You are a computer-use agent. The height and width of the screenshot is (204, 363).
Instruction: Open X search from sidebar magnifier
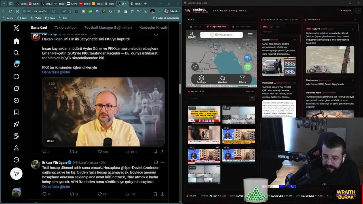pyautogui.click(x=16, y=53)
